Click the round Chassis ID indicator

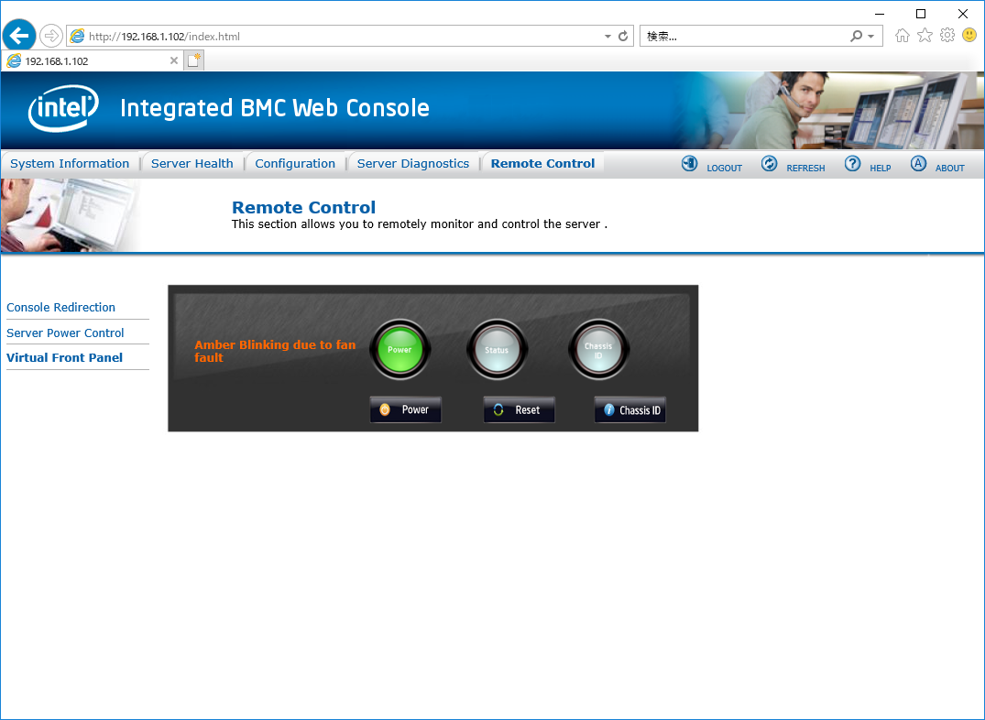pyautogui.click(x=598, y=349)
